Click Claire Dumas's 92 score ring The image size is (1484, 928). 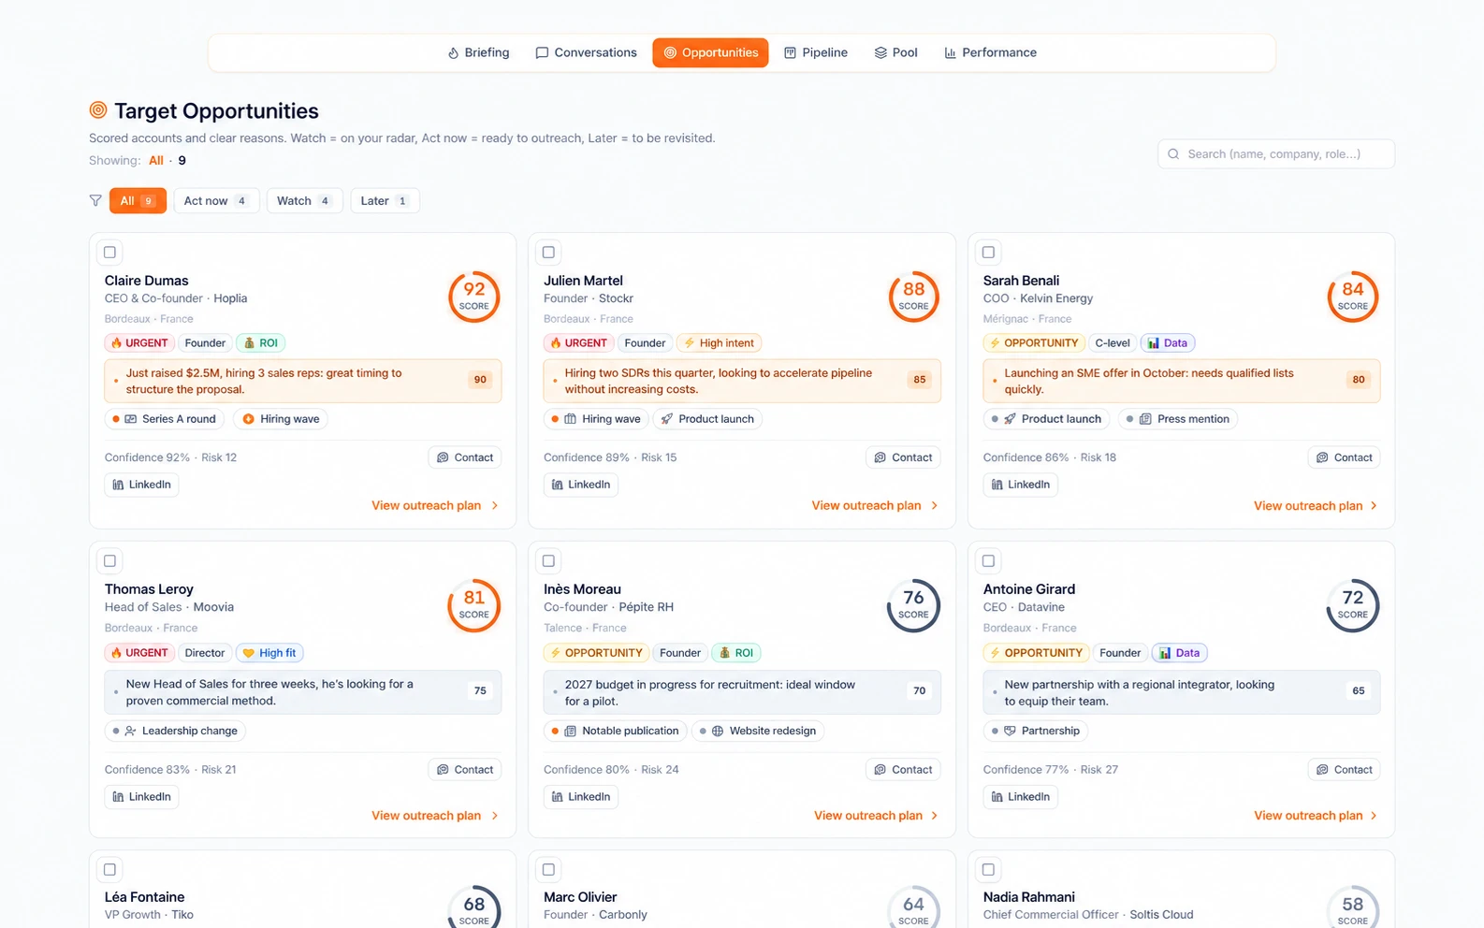[474, 297]
